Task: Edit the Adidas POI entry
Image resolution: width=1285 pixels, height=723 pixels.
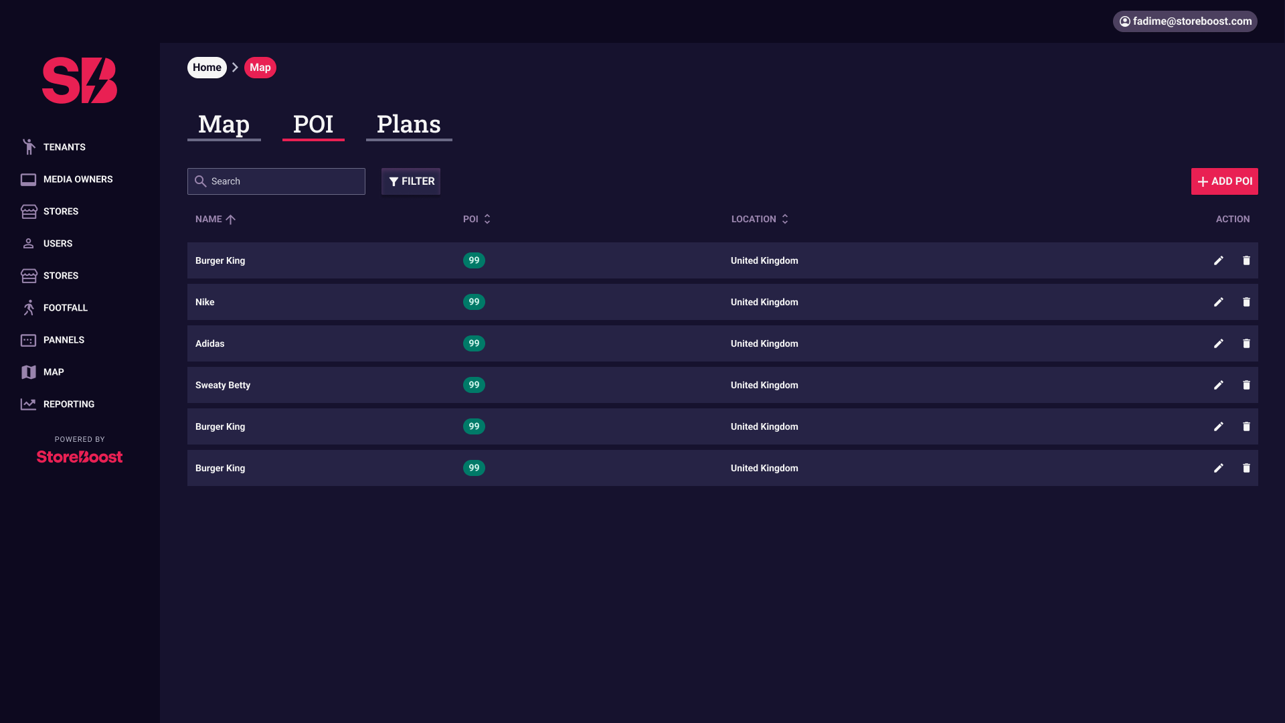Action: (1219, 343)
